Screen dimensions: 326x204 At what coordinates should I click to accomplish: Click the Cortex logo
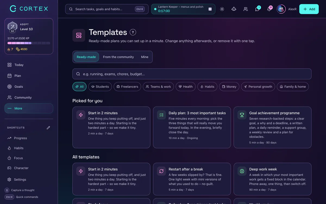29,9
